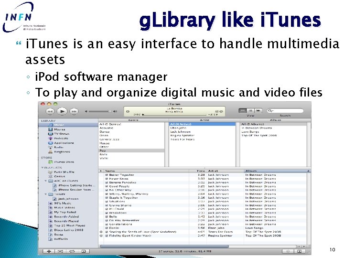
Task: Open Top 25 Most Played playlist
Action: [68, 226]
